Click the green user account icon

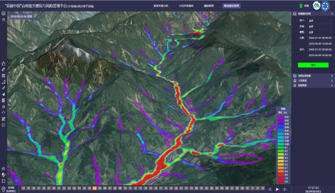pyautogui.click(x=301, y=6)
